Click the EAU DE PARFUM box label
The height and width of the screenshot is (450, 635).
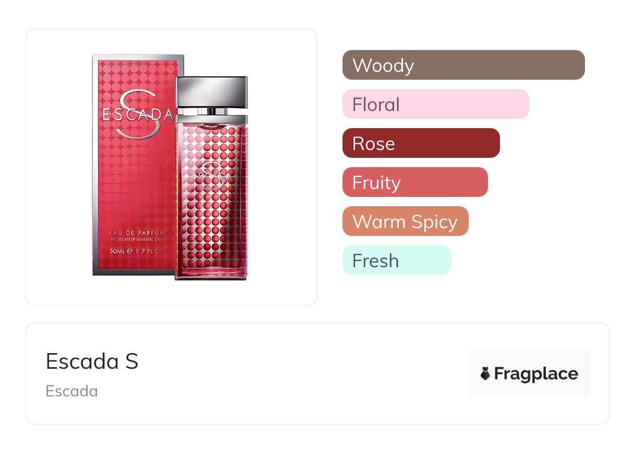[137, 231]
